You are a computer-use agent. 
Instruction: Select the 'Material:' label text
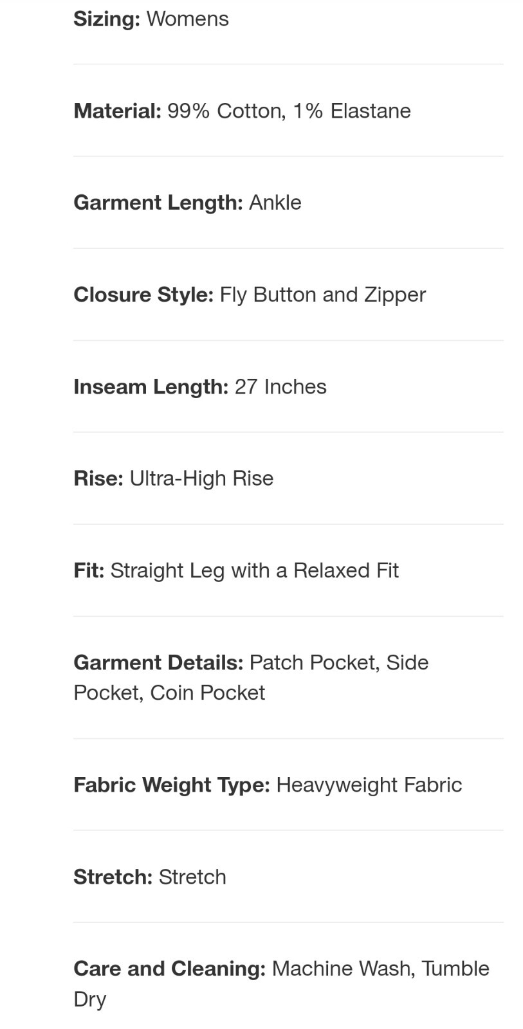pos(117,111)
